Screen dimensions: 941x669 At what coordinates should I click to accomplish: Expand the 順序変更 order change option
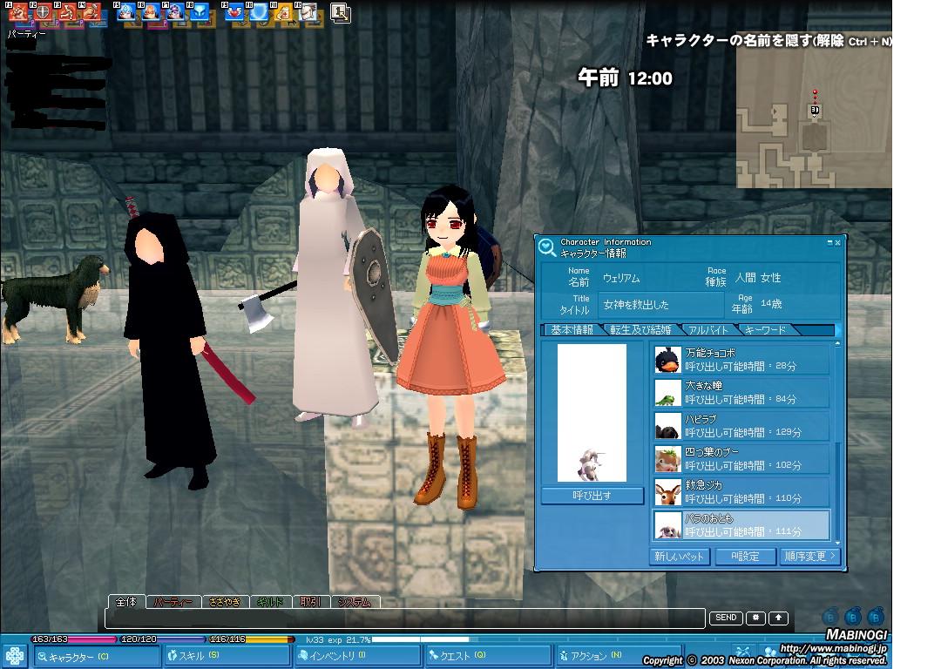click(x=809, y=556)
